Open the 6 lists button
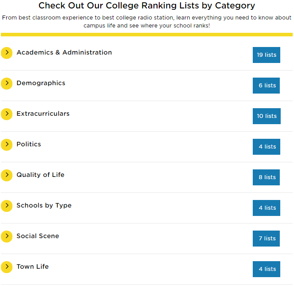 [267, 86]
